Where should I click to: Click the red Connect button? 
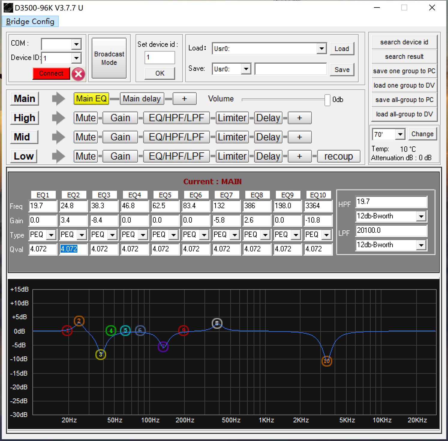[51, 73]
